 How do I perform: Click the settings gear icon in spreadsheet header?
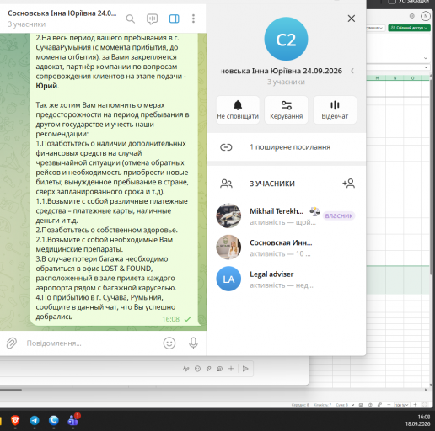pos(412,16)
